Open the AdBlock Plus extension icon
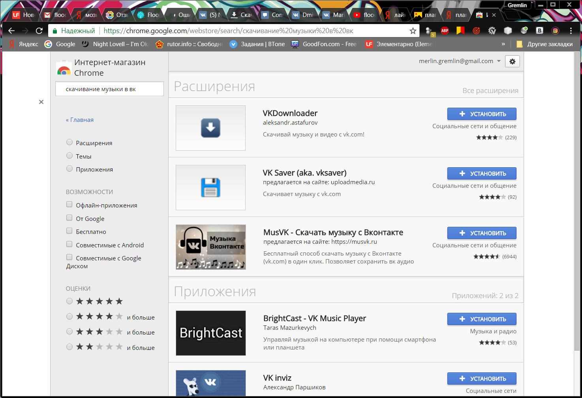 [x=445, y=30]
